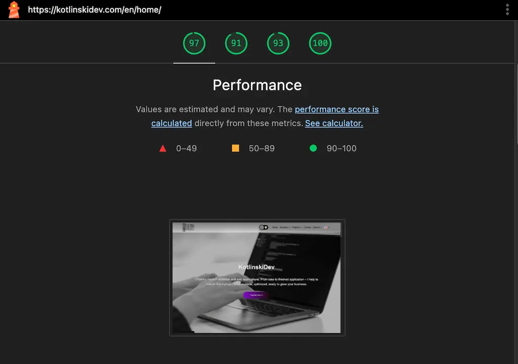Image resolution: width=518 pixels, height=364 pixels.
Task: Click the orange square 50–89 legend icon
Action: point(236,148)
